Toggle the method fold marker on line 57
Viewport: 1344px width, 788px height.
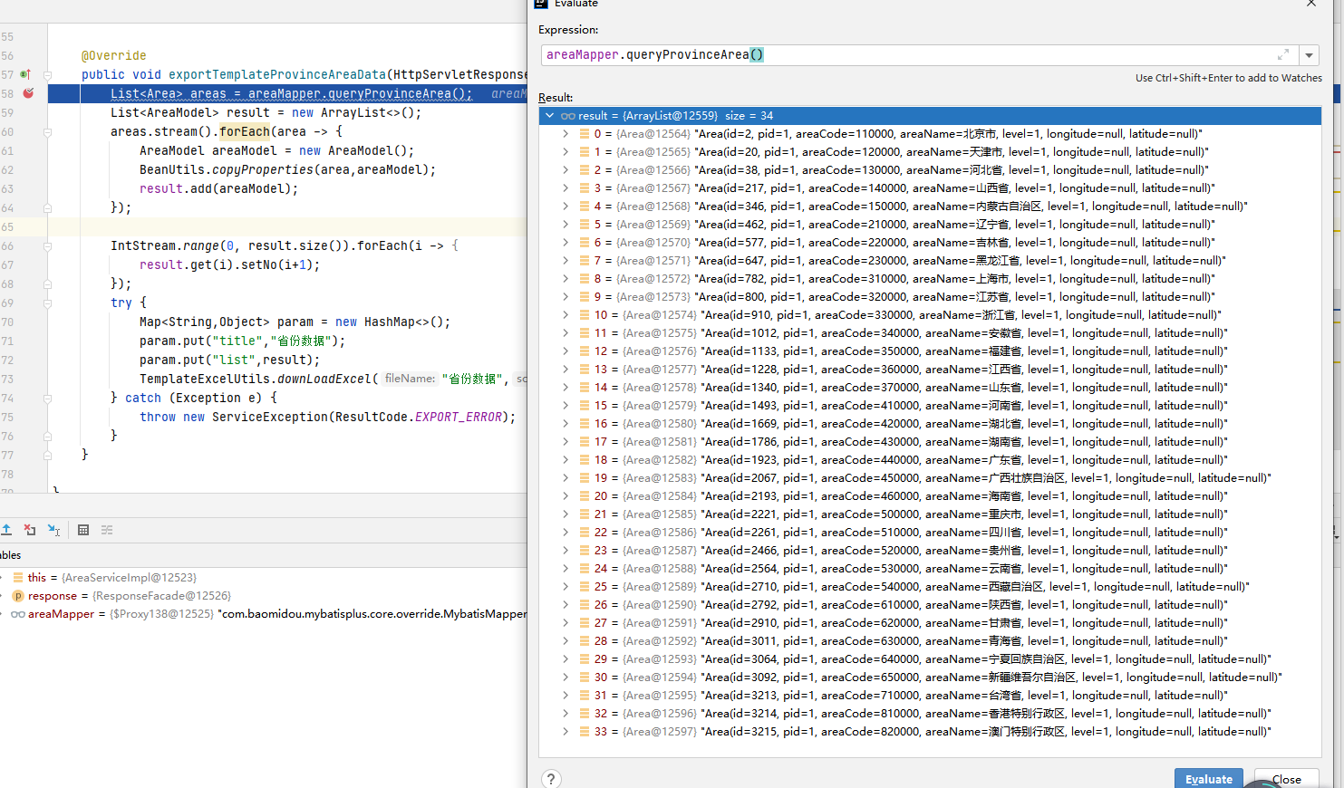point(47,75)
